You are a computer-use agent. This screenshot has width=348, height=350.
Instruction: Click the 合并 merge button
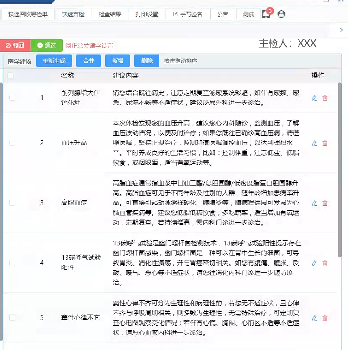tap(88, 60)
